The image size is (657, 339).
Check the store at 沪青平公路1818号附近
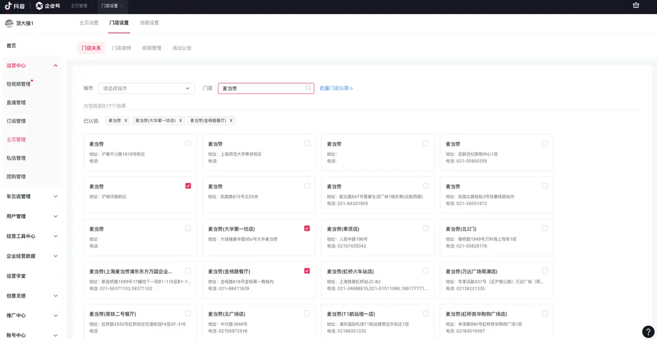point(188,143)
